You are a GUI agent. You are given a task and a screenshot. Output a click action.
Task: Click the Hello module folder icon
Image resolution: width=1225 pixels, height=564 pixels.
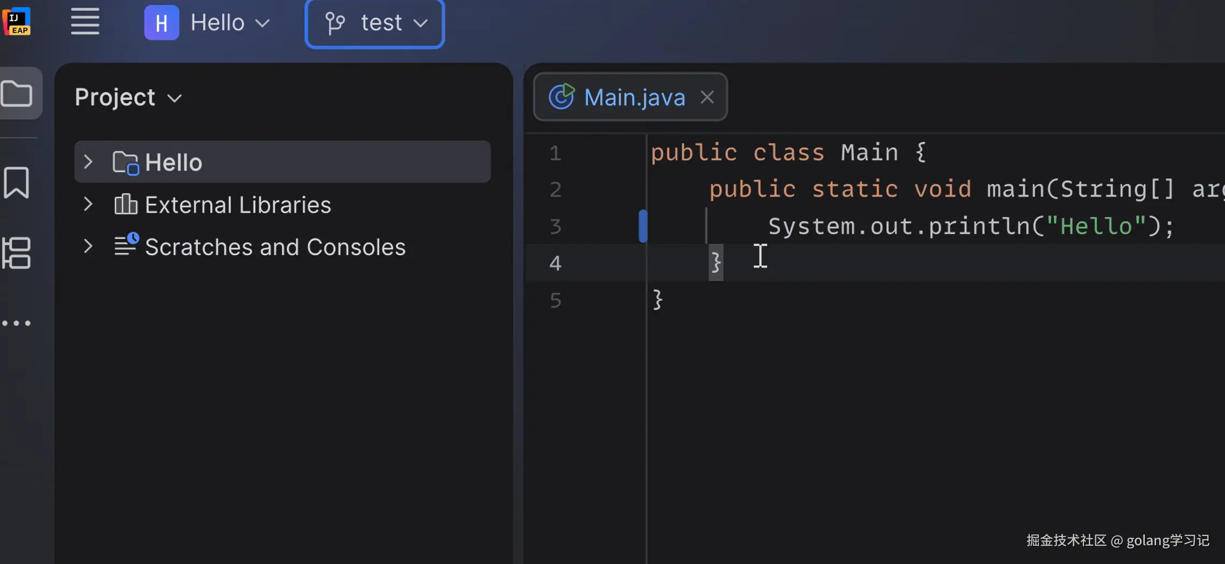click(x=126, y=163)
